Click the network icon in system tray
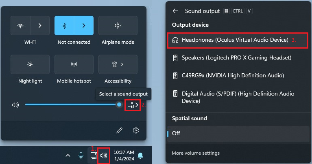 click(93, 155)
